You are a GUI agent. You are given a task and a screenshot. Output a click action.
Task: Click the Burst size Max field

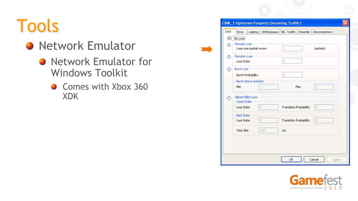click(x=324, y=87)
